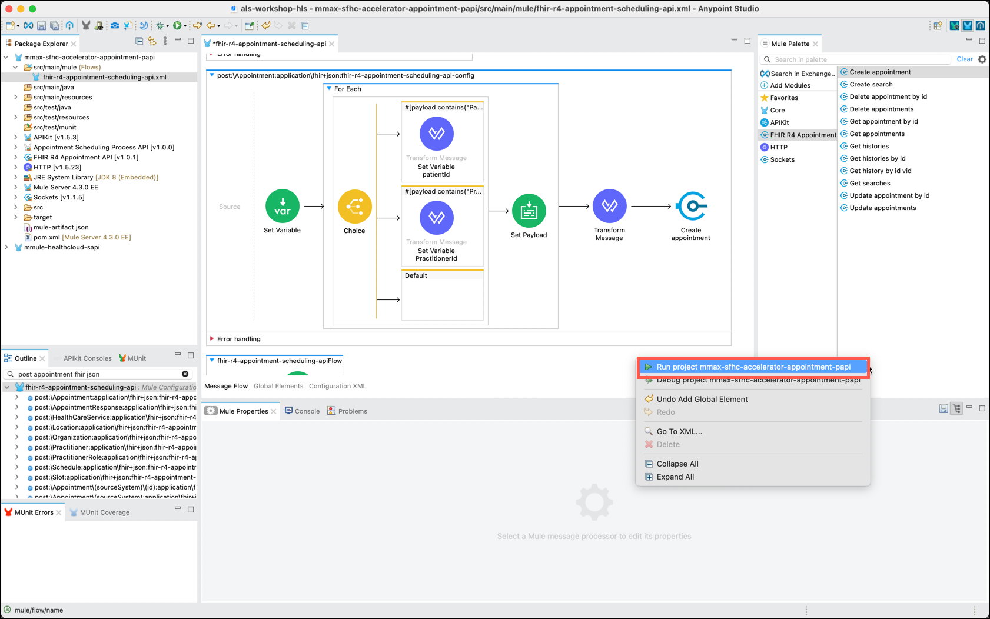The image size is (990, 619).
Task: Switch to the Mule Debug perspective icon
Action: tap(955, 25)
